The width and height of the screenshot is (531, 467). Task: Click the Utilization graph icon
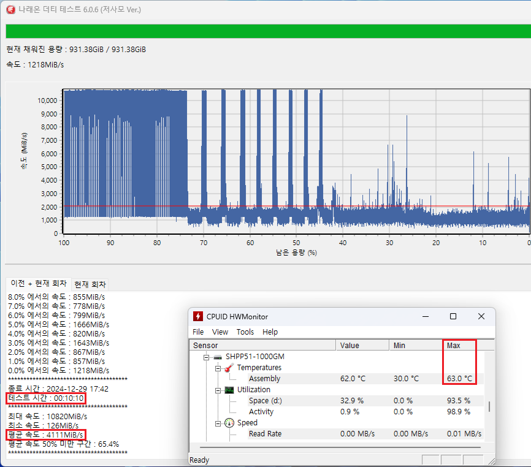point(229,390)
